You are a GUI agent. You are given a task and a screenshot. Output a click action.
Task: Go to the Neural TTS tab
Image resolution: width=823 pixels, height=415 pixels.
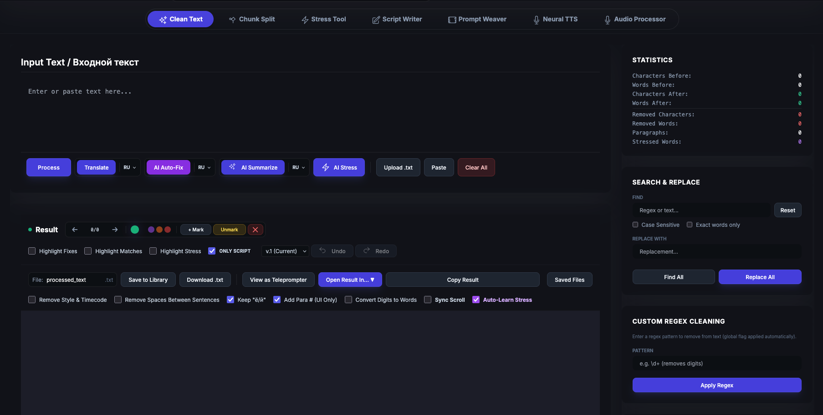coord(555,19)
